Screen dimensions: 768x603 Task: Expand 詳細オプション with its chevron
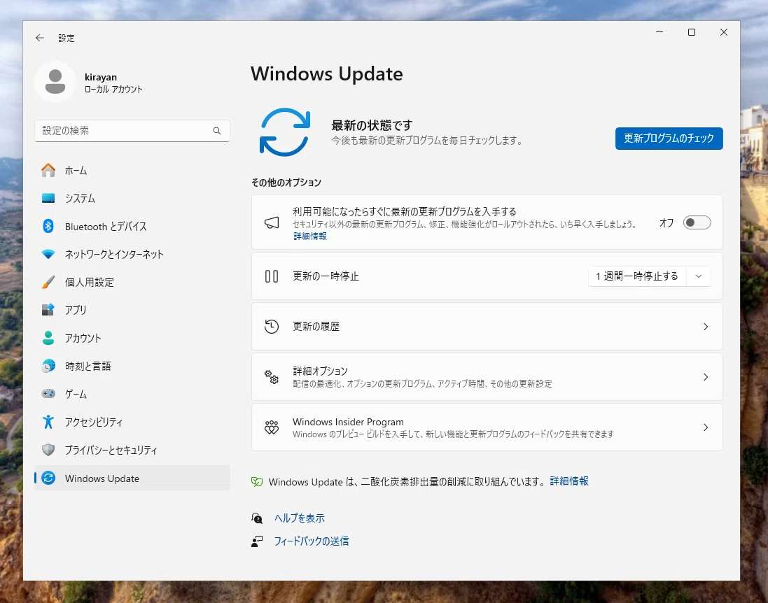[705, 377]
